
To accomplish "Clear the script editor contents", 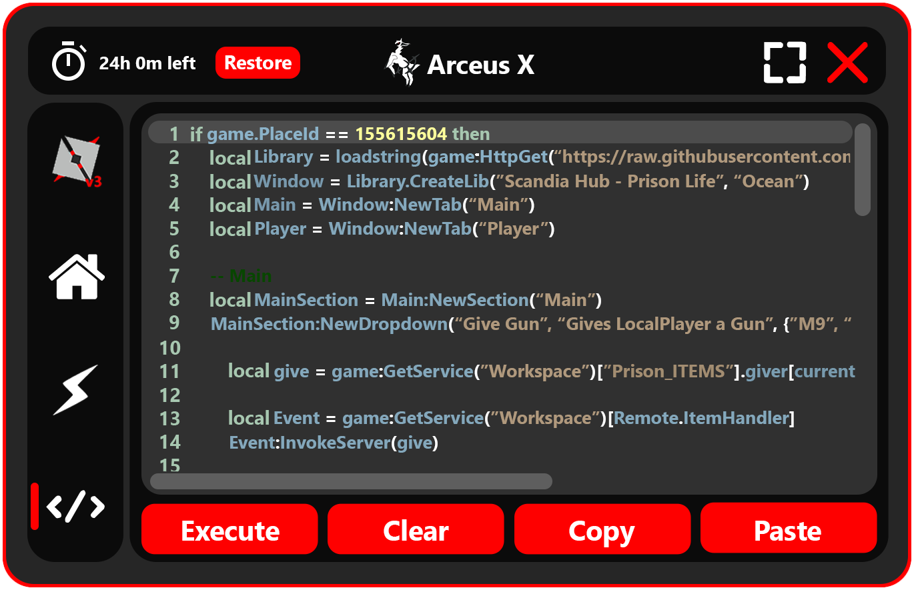I will (416, 531).
